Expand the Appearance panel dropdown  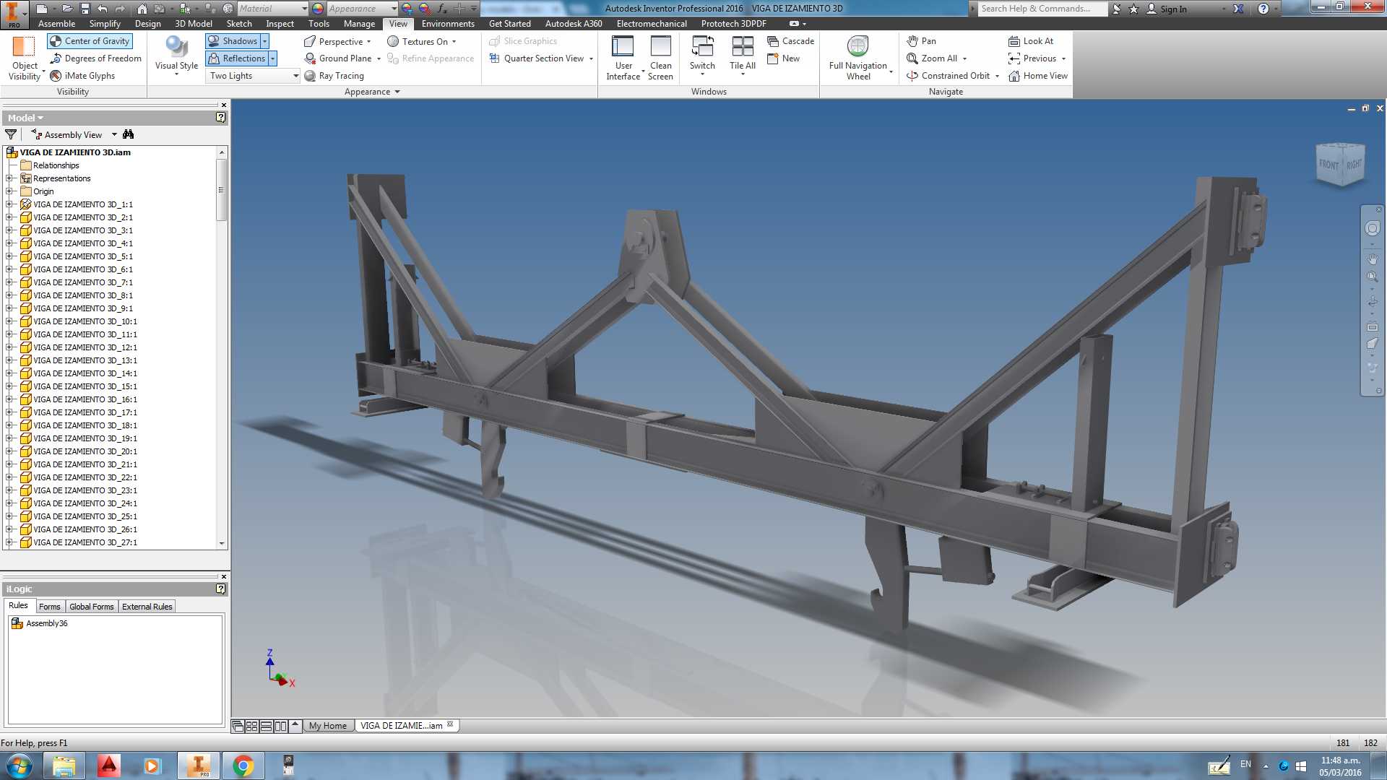[372, 92]
